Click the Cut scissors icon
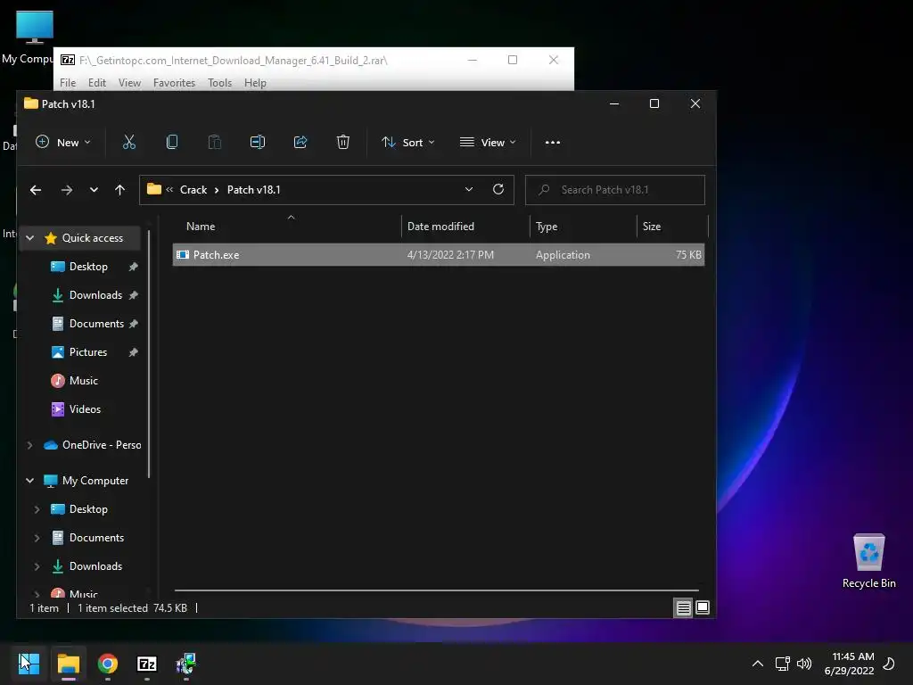Screen dimensions: 913x685 (x=128, y=142)
